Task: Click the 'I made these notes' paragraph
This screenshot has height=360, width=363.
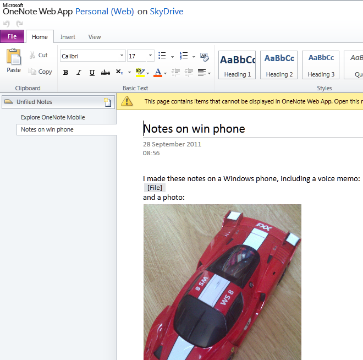Action: click(x=251, y=178)
